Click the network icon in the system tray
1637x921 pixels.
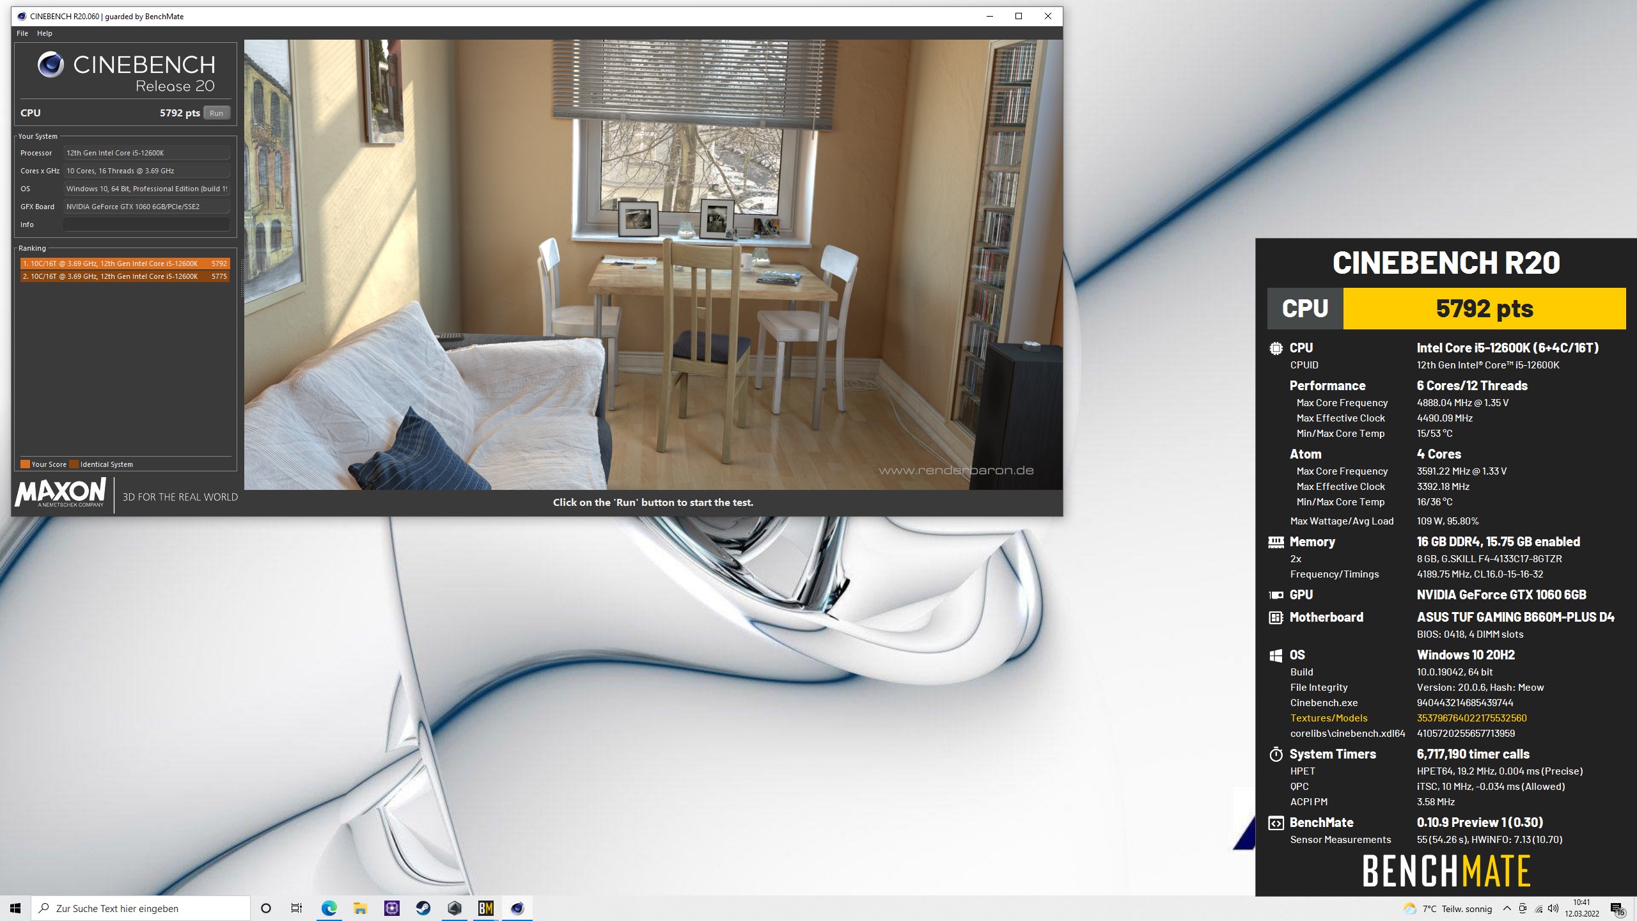point(1539,909)
